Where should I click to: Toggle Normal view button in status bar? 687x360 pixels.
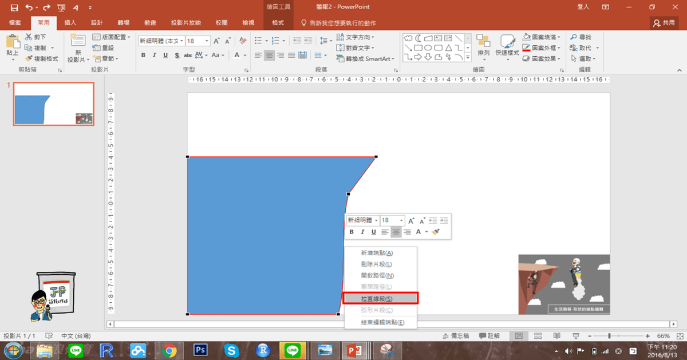(519, 335)
